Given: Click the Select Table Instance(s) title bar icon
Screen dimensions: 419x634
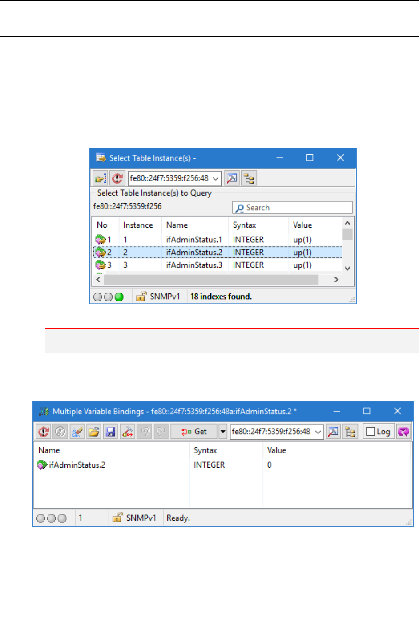Looking at the screenshot, I should click(101, 158).
